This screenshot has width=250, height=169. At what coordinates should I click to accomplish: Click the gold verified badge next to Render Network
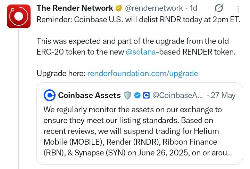[119, 8]
